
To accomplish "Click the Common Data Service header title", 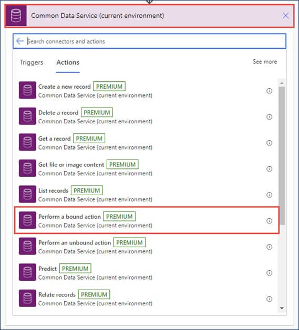I will [97, 16].
